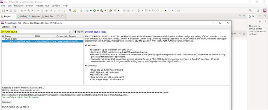Click the MCU column header

point(46,36)
